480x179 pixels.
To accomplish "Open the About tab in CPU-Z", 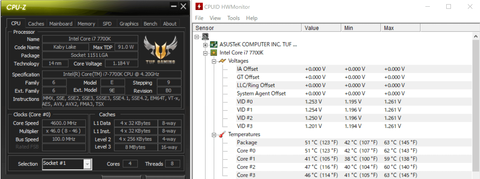I will 169,24.
